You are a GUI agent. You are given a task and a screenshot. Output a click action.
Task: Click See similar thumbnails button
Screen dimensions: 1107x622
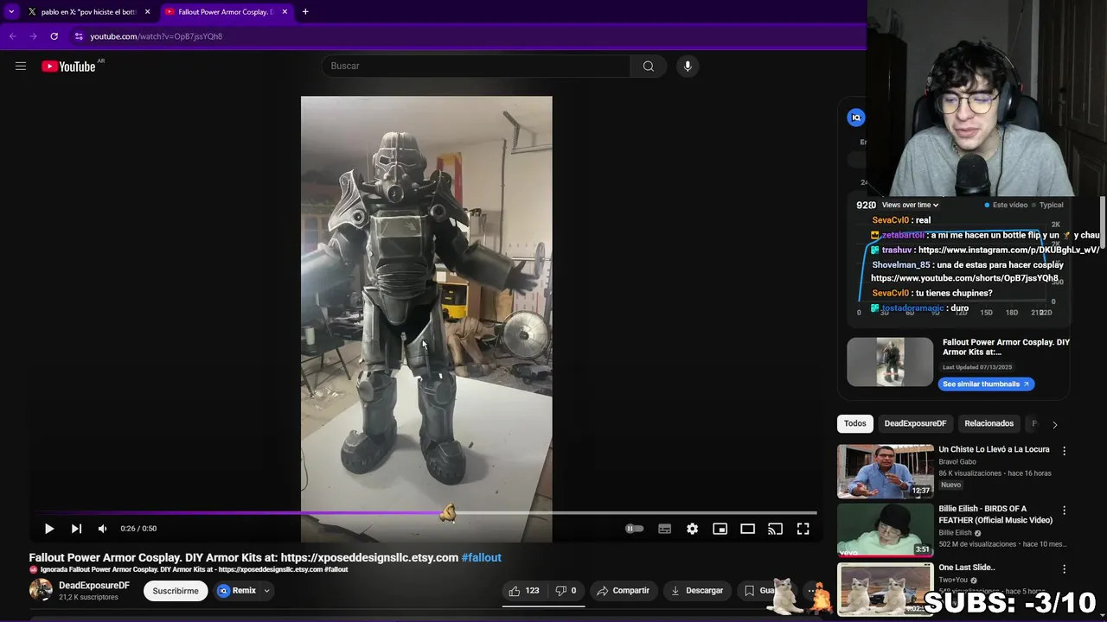[986, 384]
